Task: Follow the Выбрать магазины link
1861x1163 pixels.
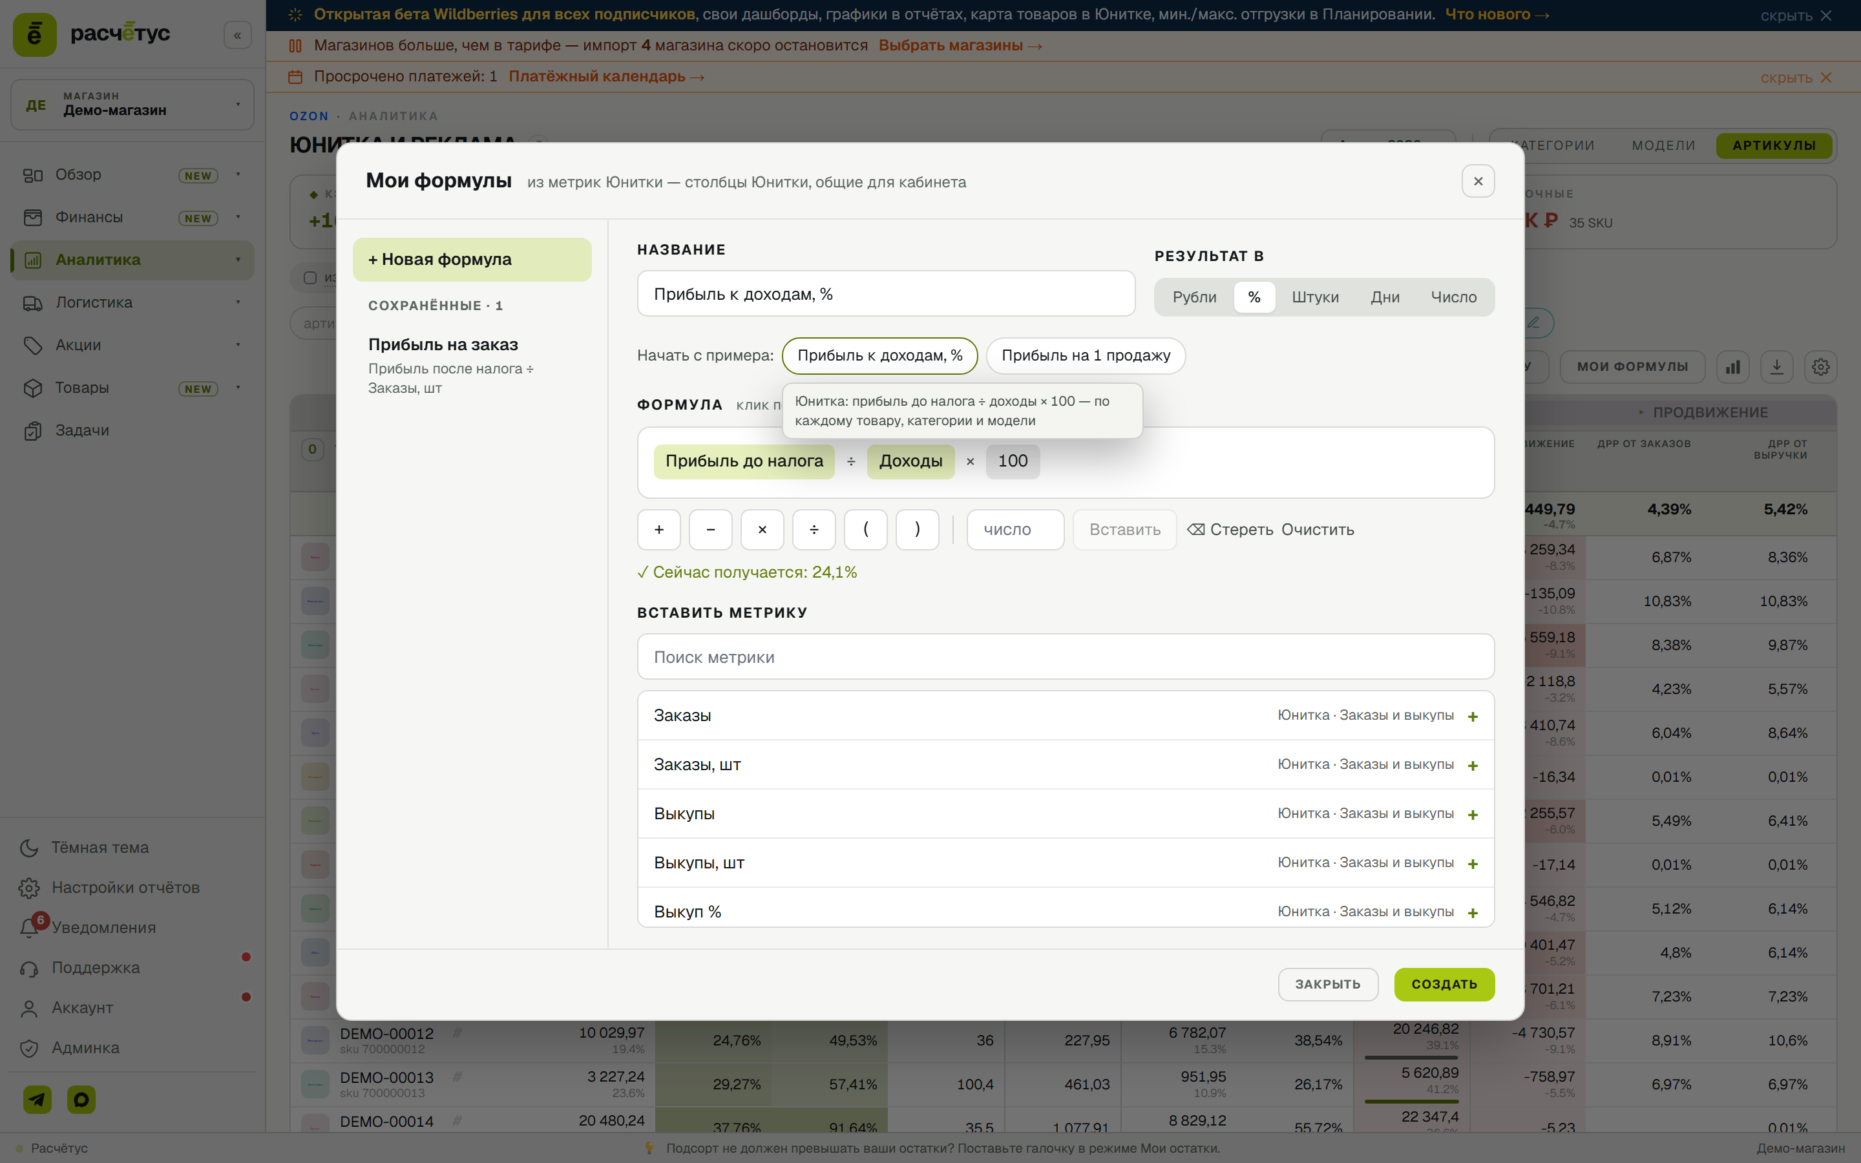Action: 959,45
